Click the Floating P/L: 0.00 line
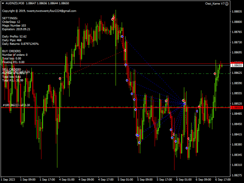The height and width of the screenshot is (183, 244). coord(13,62)
